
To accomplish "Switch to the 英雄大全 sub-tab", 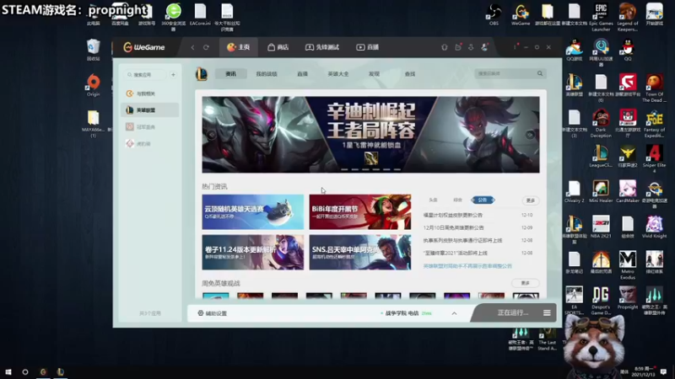I will point(338,74).
